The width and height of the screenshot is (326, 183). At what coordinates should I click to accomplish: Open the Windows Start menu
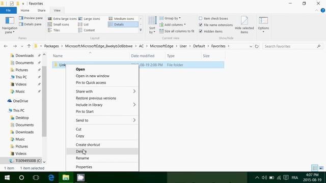pos(7,177)
